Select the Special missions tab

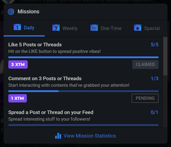(147, 28)
